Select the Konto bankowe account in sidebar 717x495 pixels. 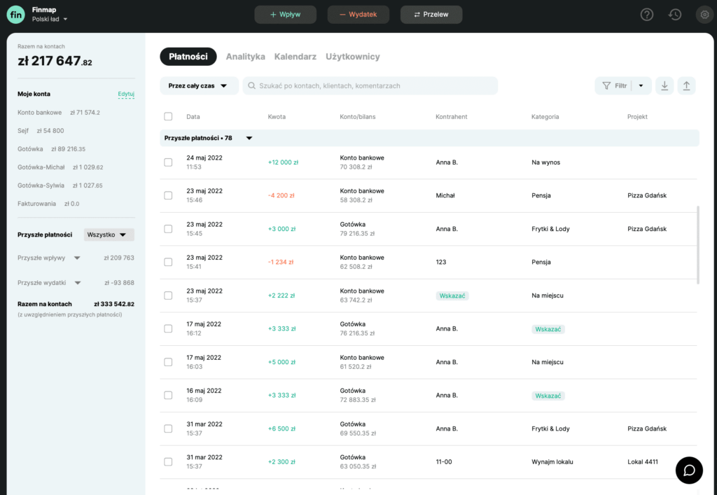59,113
